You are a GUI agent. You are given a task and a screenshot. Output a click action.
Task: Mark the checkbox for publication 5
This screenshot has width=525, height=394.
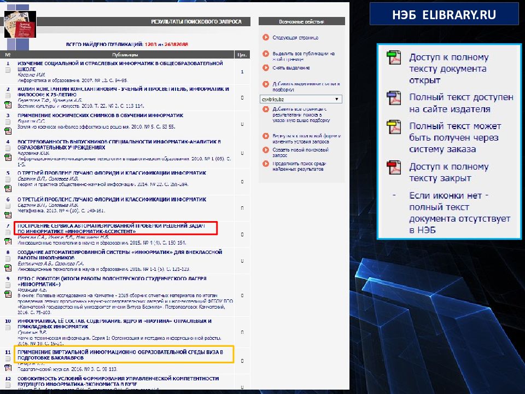tap(8, 179)
